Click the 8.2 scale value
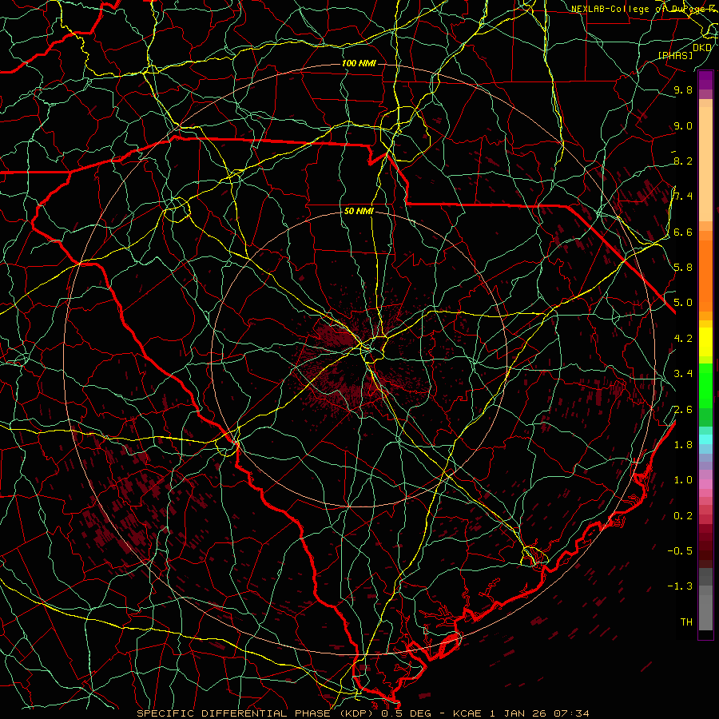The width and height of the screenshot is (719, 719). (683, 161)
